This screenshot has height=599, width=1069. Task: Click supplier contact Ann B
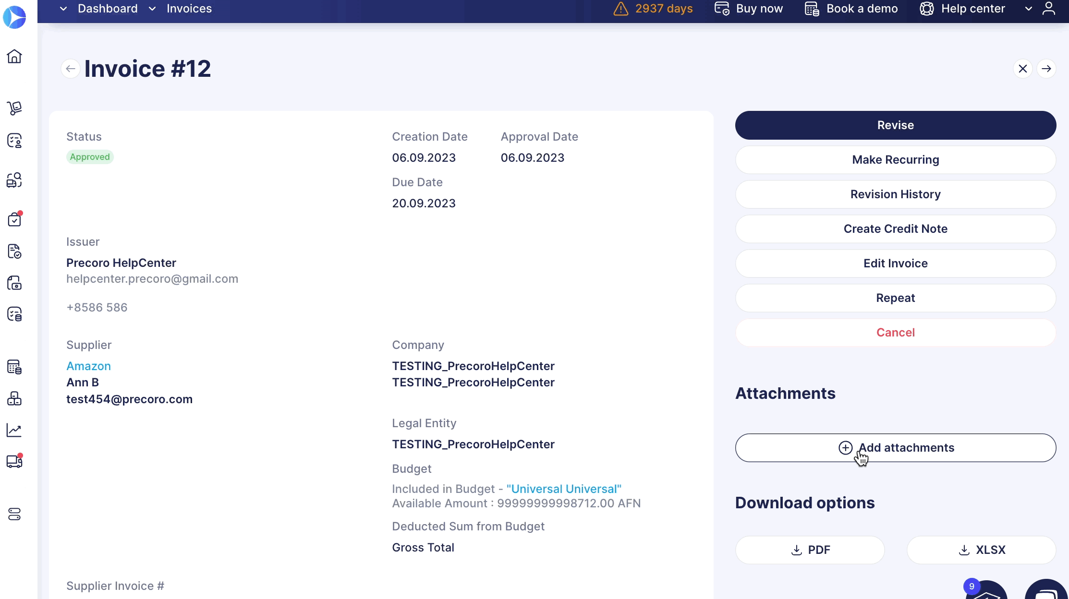83,383
